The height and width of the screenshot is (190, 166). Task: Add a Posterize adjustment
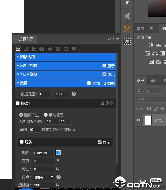(159, 62)
